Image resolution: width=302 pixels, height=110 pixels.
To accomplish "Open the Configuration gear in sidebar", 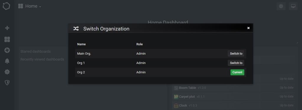I will pyautogui.click(x=7, y=72).
